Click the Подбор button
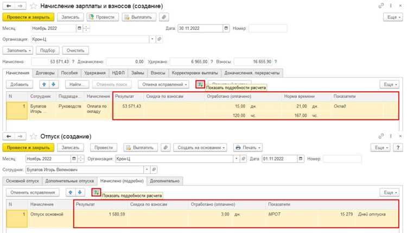The width and height of the screenshot is (407, 233). [x=48, y=51]
